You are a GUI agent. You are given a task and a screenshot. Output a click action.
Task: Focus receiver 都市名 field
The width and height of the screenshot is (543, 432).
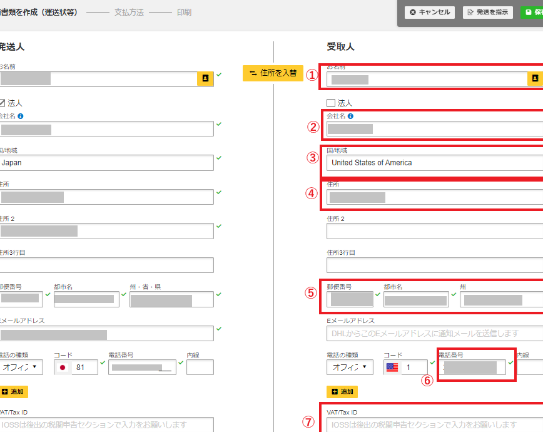416,299
